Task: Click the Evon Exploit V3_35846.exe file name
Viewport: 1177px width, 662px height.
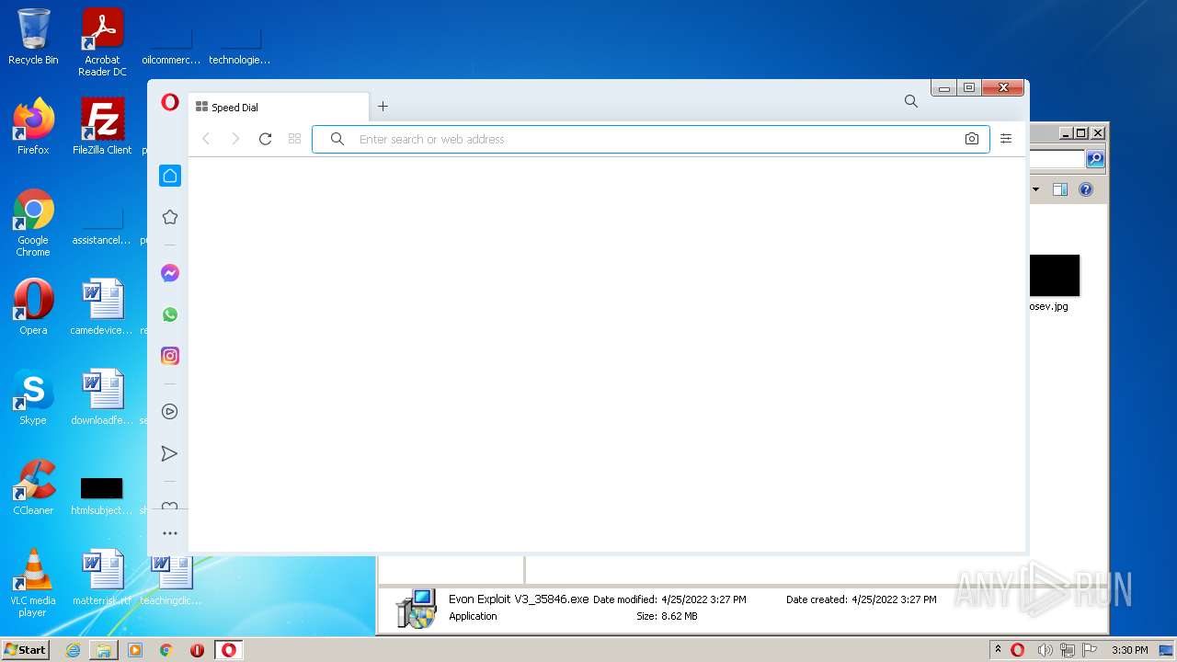Action: 519,599
